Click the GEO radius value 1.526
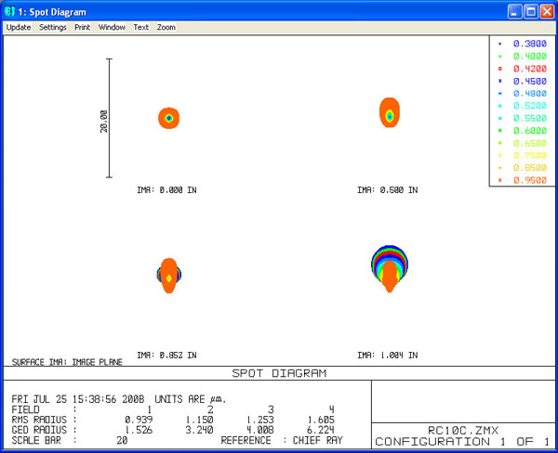This screenshot has height=453, width=558. [x=139, y=431]
